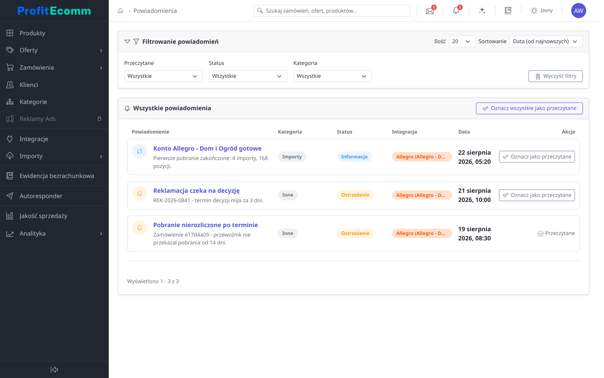Click bell icon beside Pobranie nierozliczone po terminie
604x378 pixels.
coord(140,228)
